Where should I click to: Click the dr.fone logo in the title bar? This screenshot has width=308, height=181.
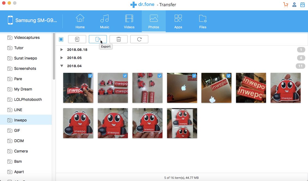142,5
